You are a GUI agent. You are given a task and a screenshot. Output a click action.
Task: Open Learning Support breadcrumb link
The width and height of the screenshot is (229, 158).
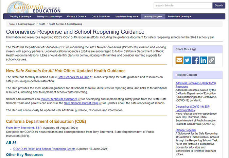[x=27, y=24]
